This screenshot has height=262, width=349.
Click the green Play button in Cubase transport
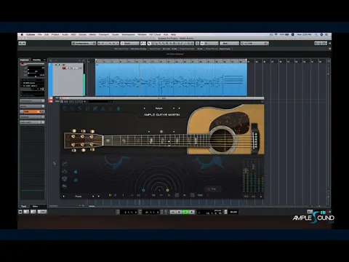185,212
